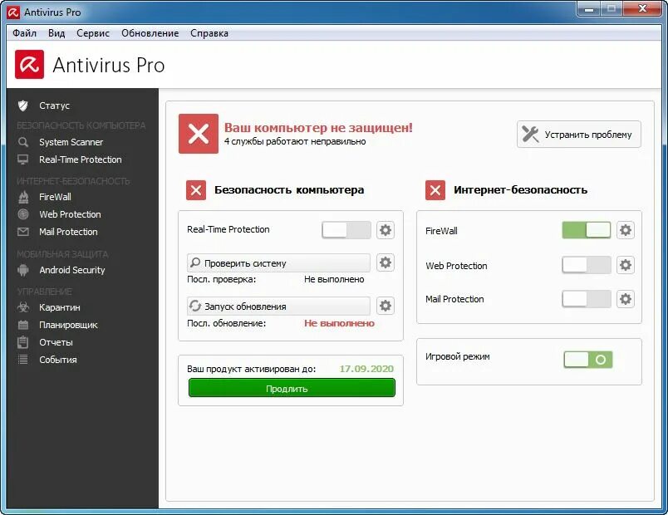Open the Обновление menu
668x515 pixels.
click(150, 33)
